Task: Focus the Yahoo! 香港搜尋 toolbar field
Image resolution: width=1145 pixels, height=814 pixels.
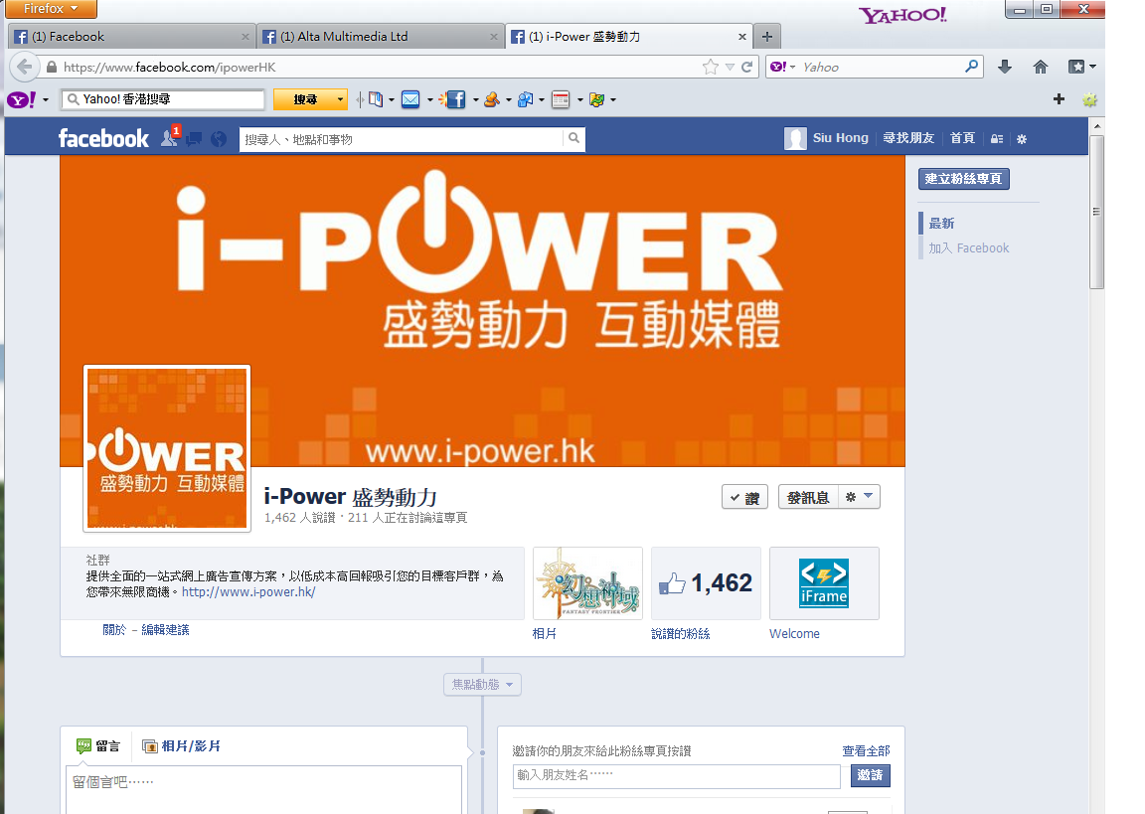Action: 164,99
